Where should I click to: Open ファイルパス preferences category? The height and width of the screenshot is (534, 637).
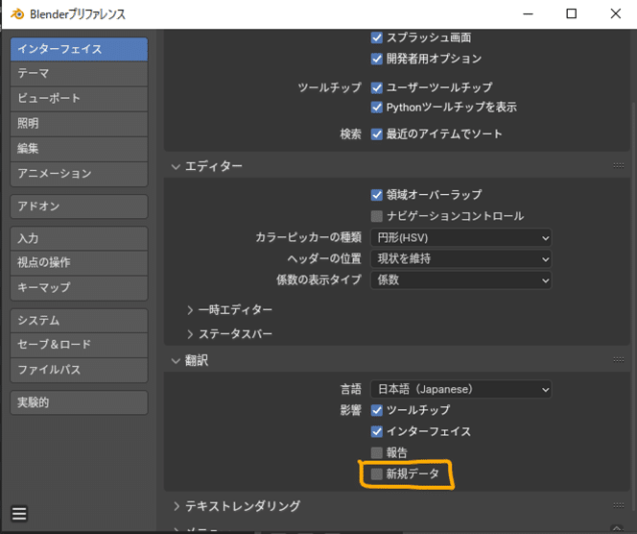pyautogui.click(x=80, y=370)
